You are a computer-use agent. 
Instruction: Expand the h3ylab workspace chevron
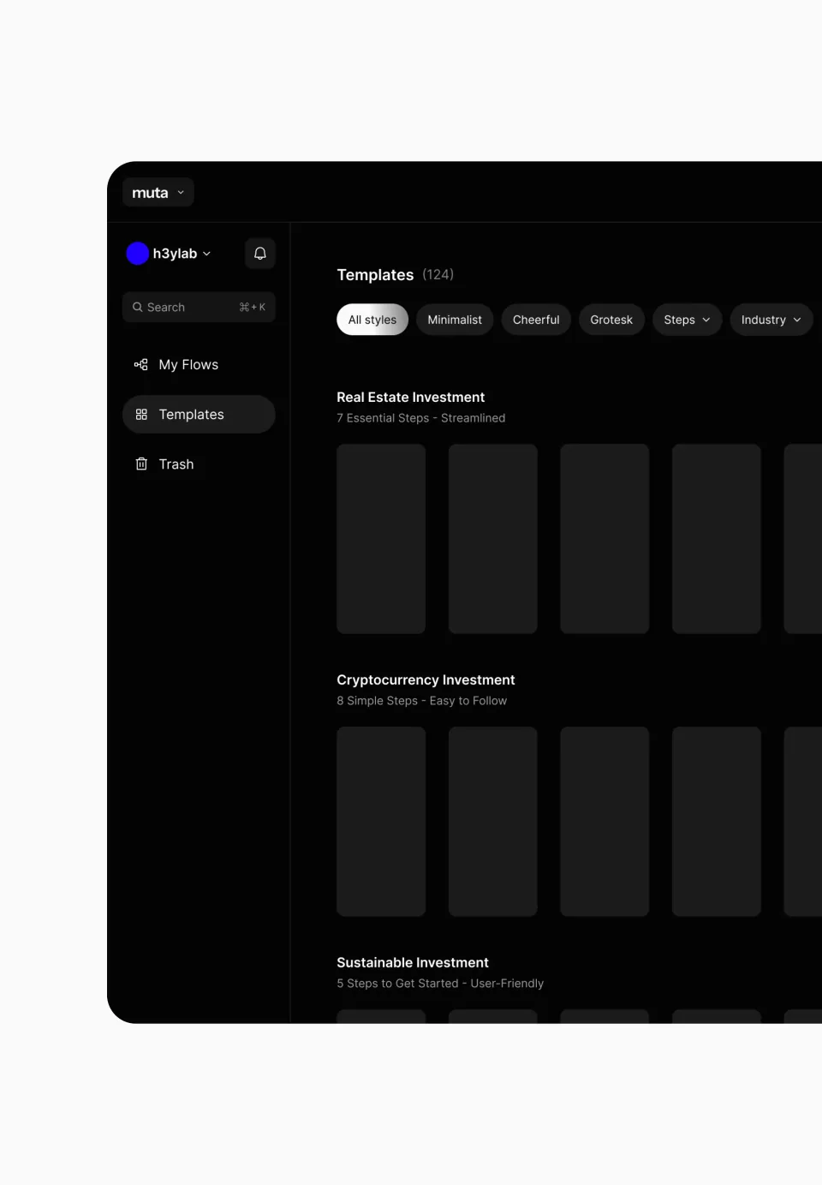pyautogui.click(x=206, y=254)
